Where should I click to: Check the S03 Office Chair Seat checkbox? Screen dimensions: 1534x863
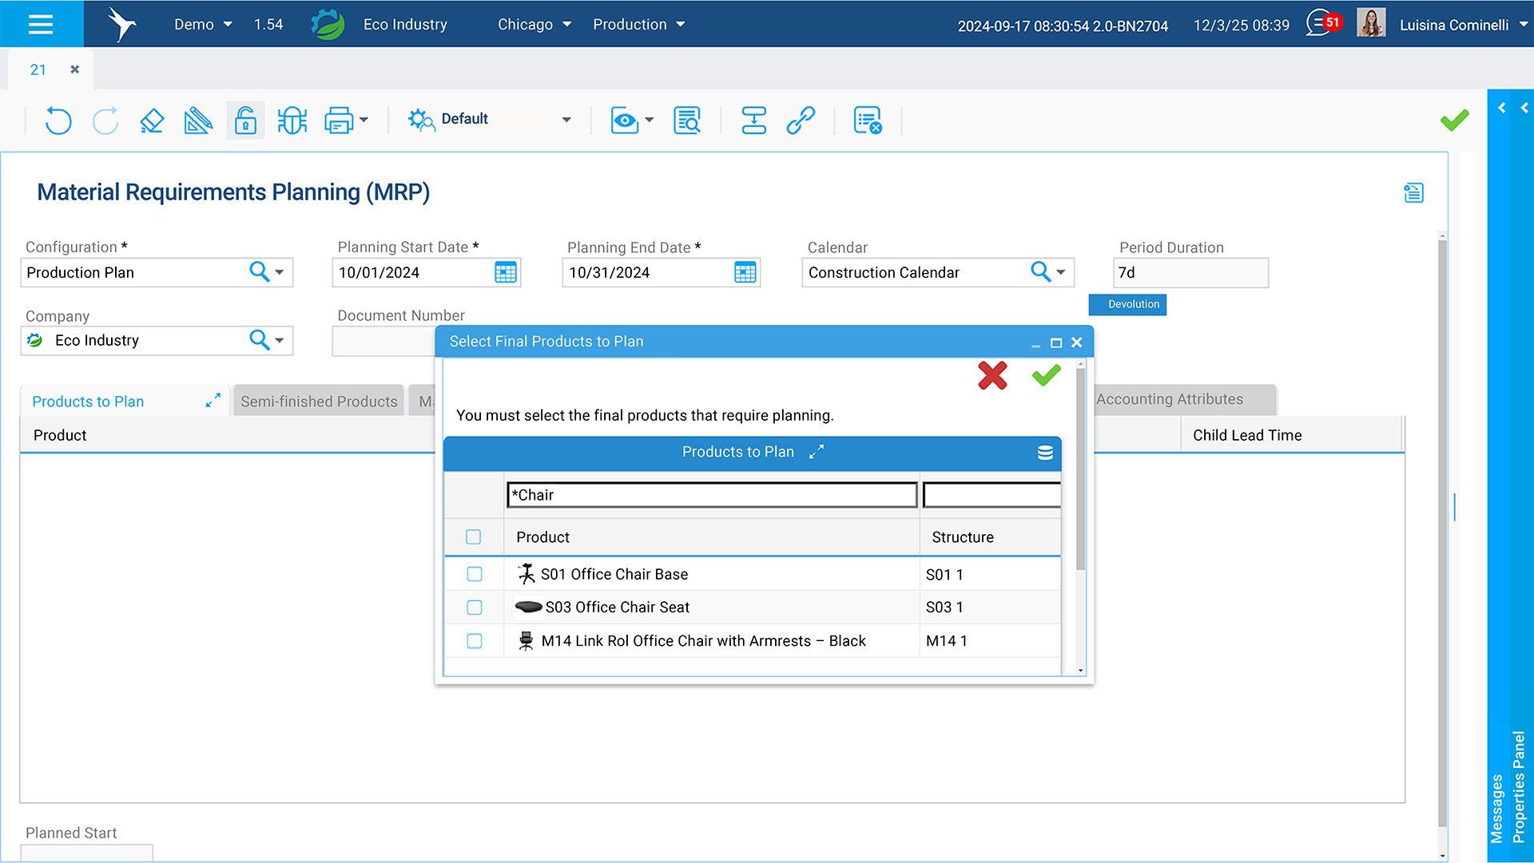point(475,608)
